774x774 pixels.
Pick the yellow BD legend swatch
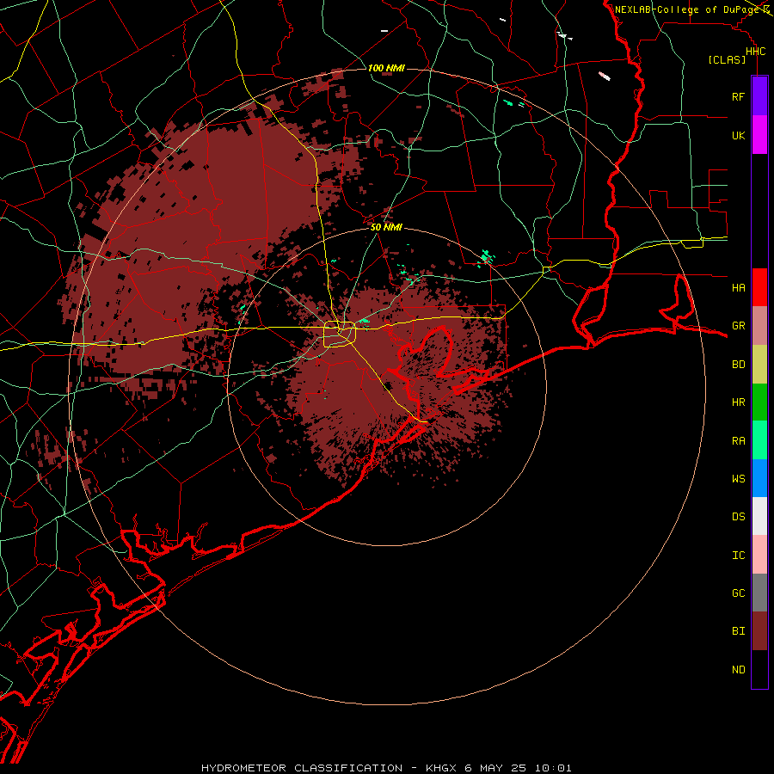pyautogui.click(x=759, y=365)
